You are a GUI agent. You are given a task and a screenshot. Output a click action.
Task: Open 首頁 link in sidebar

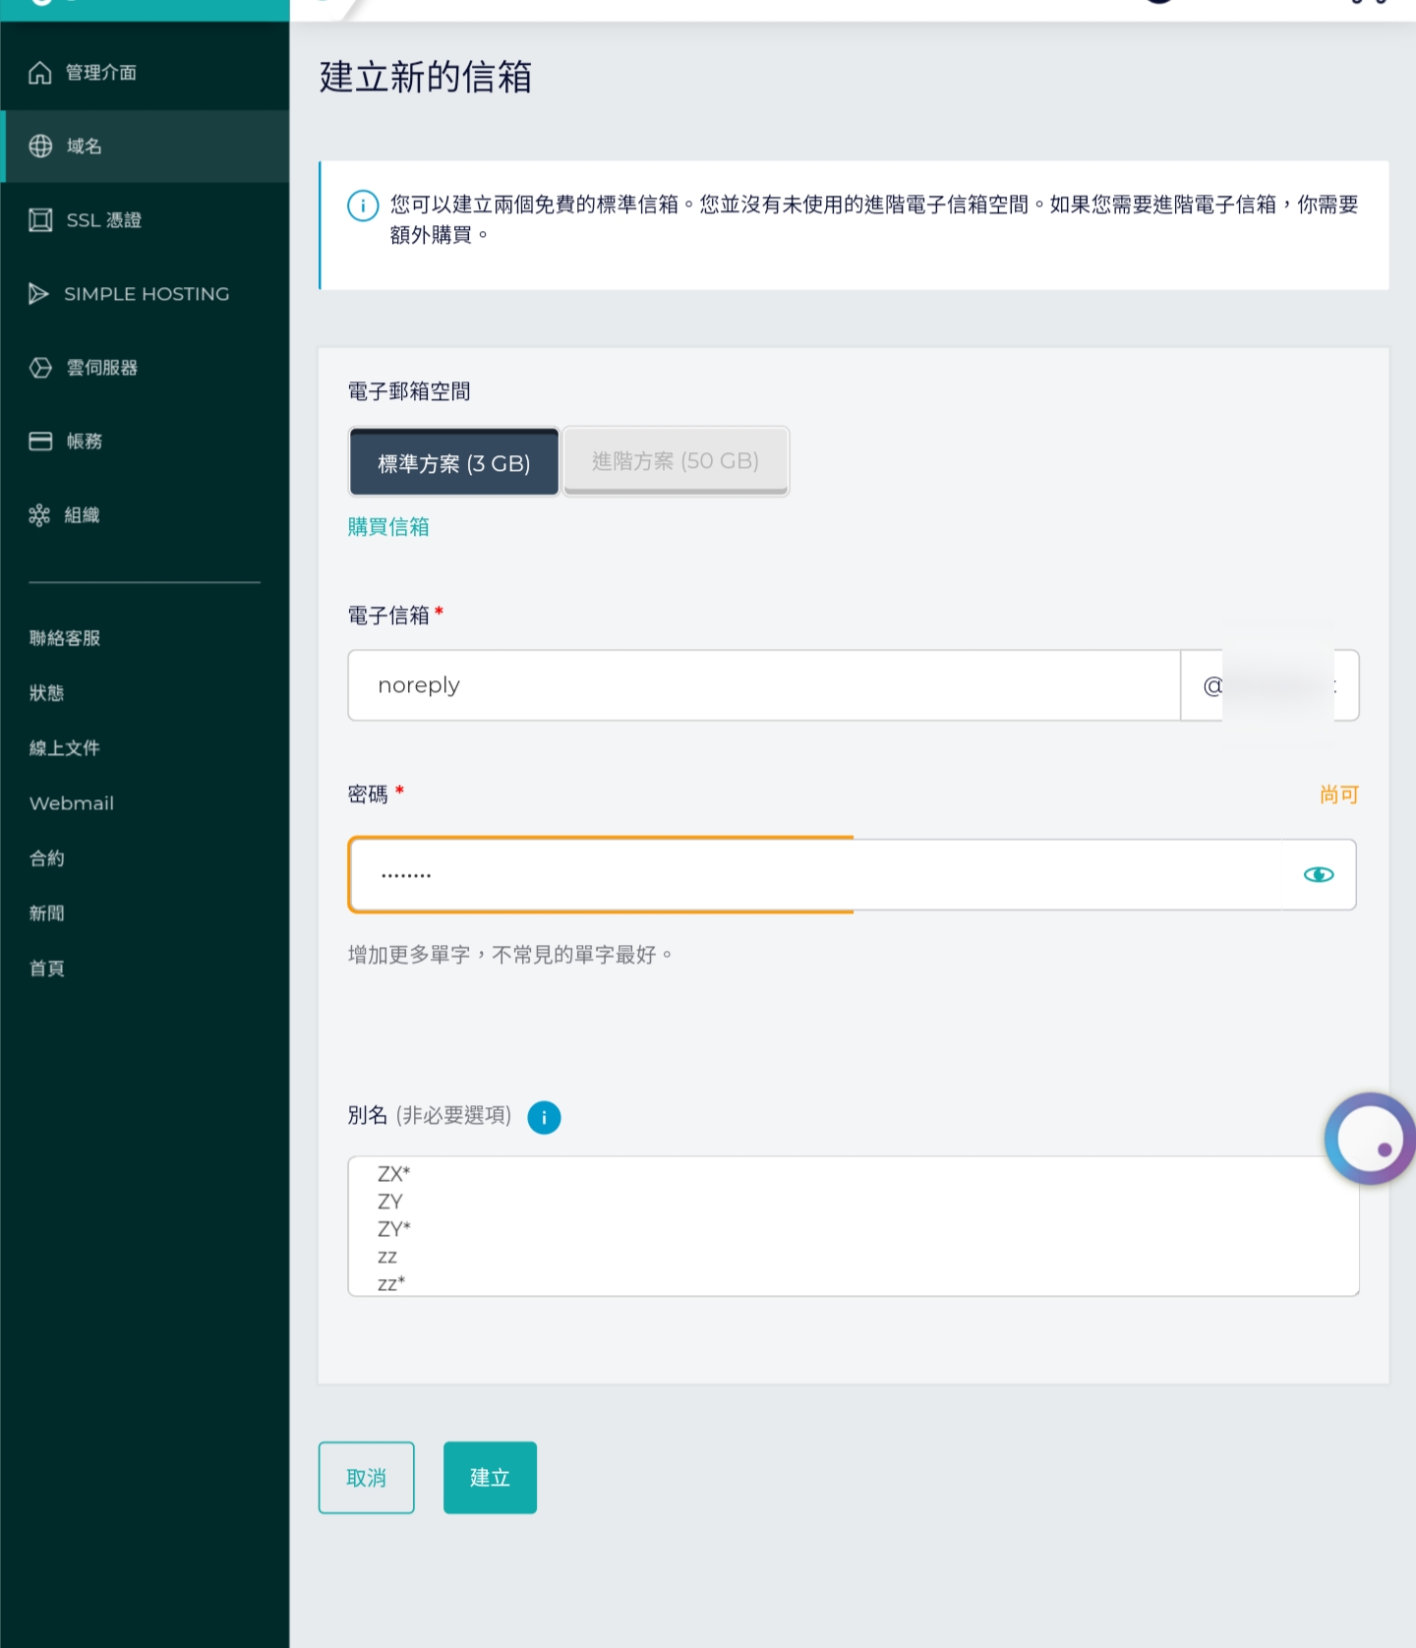click(46, 969)
